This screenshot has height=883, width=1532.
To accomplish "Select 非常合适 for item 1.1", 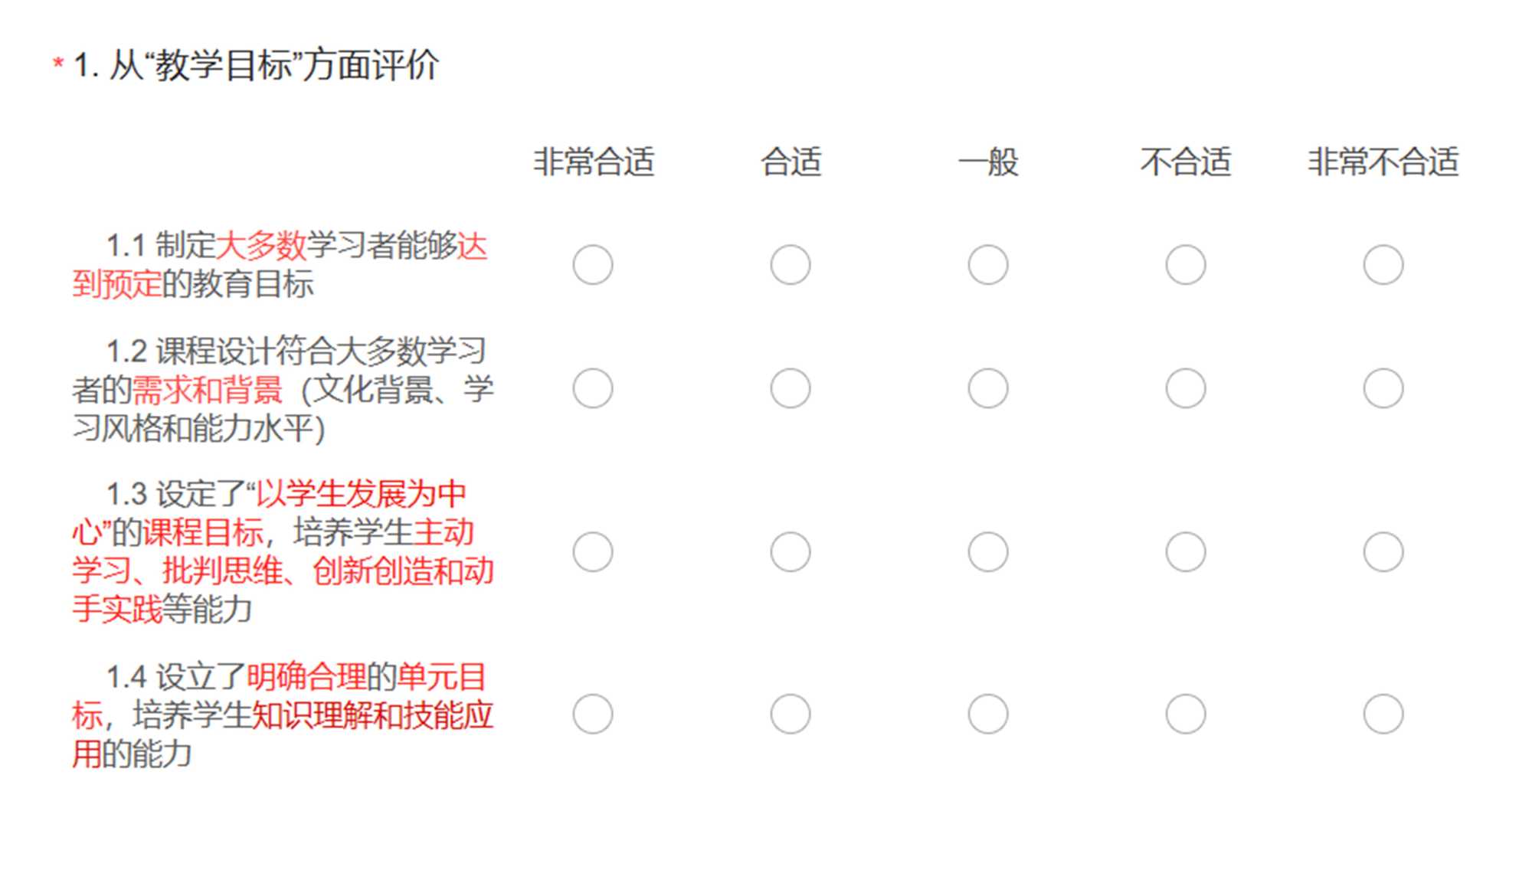I will [x=593, y=265].
